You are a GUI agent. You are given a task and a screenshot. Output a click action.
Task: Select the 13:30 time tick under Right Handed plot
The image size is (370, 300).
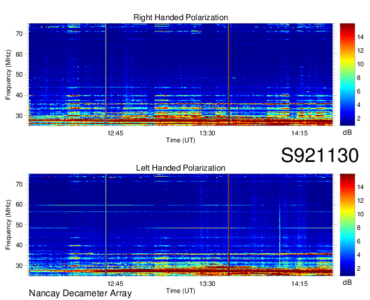pos(207,133)
